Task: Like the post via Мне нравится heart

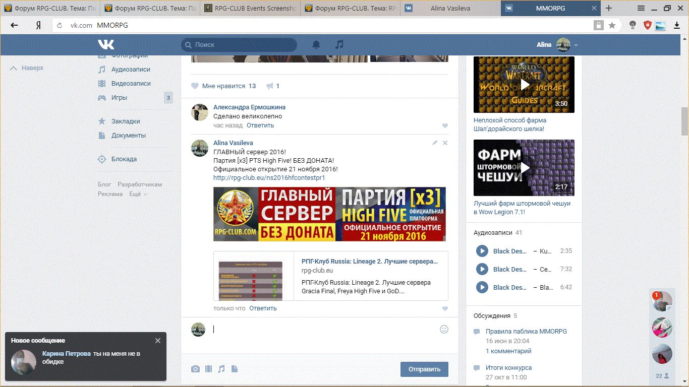Action: coord(195,86)
